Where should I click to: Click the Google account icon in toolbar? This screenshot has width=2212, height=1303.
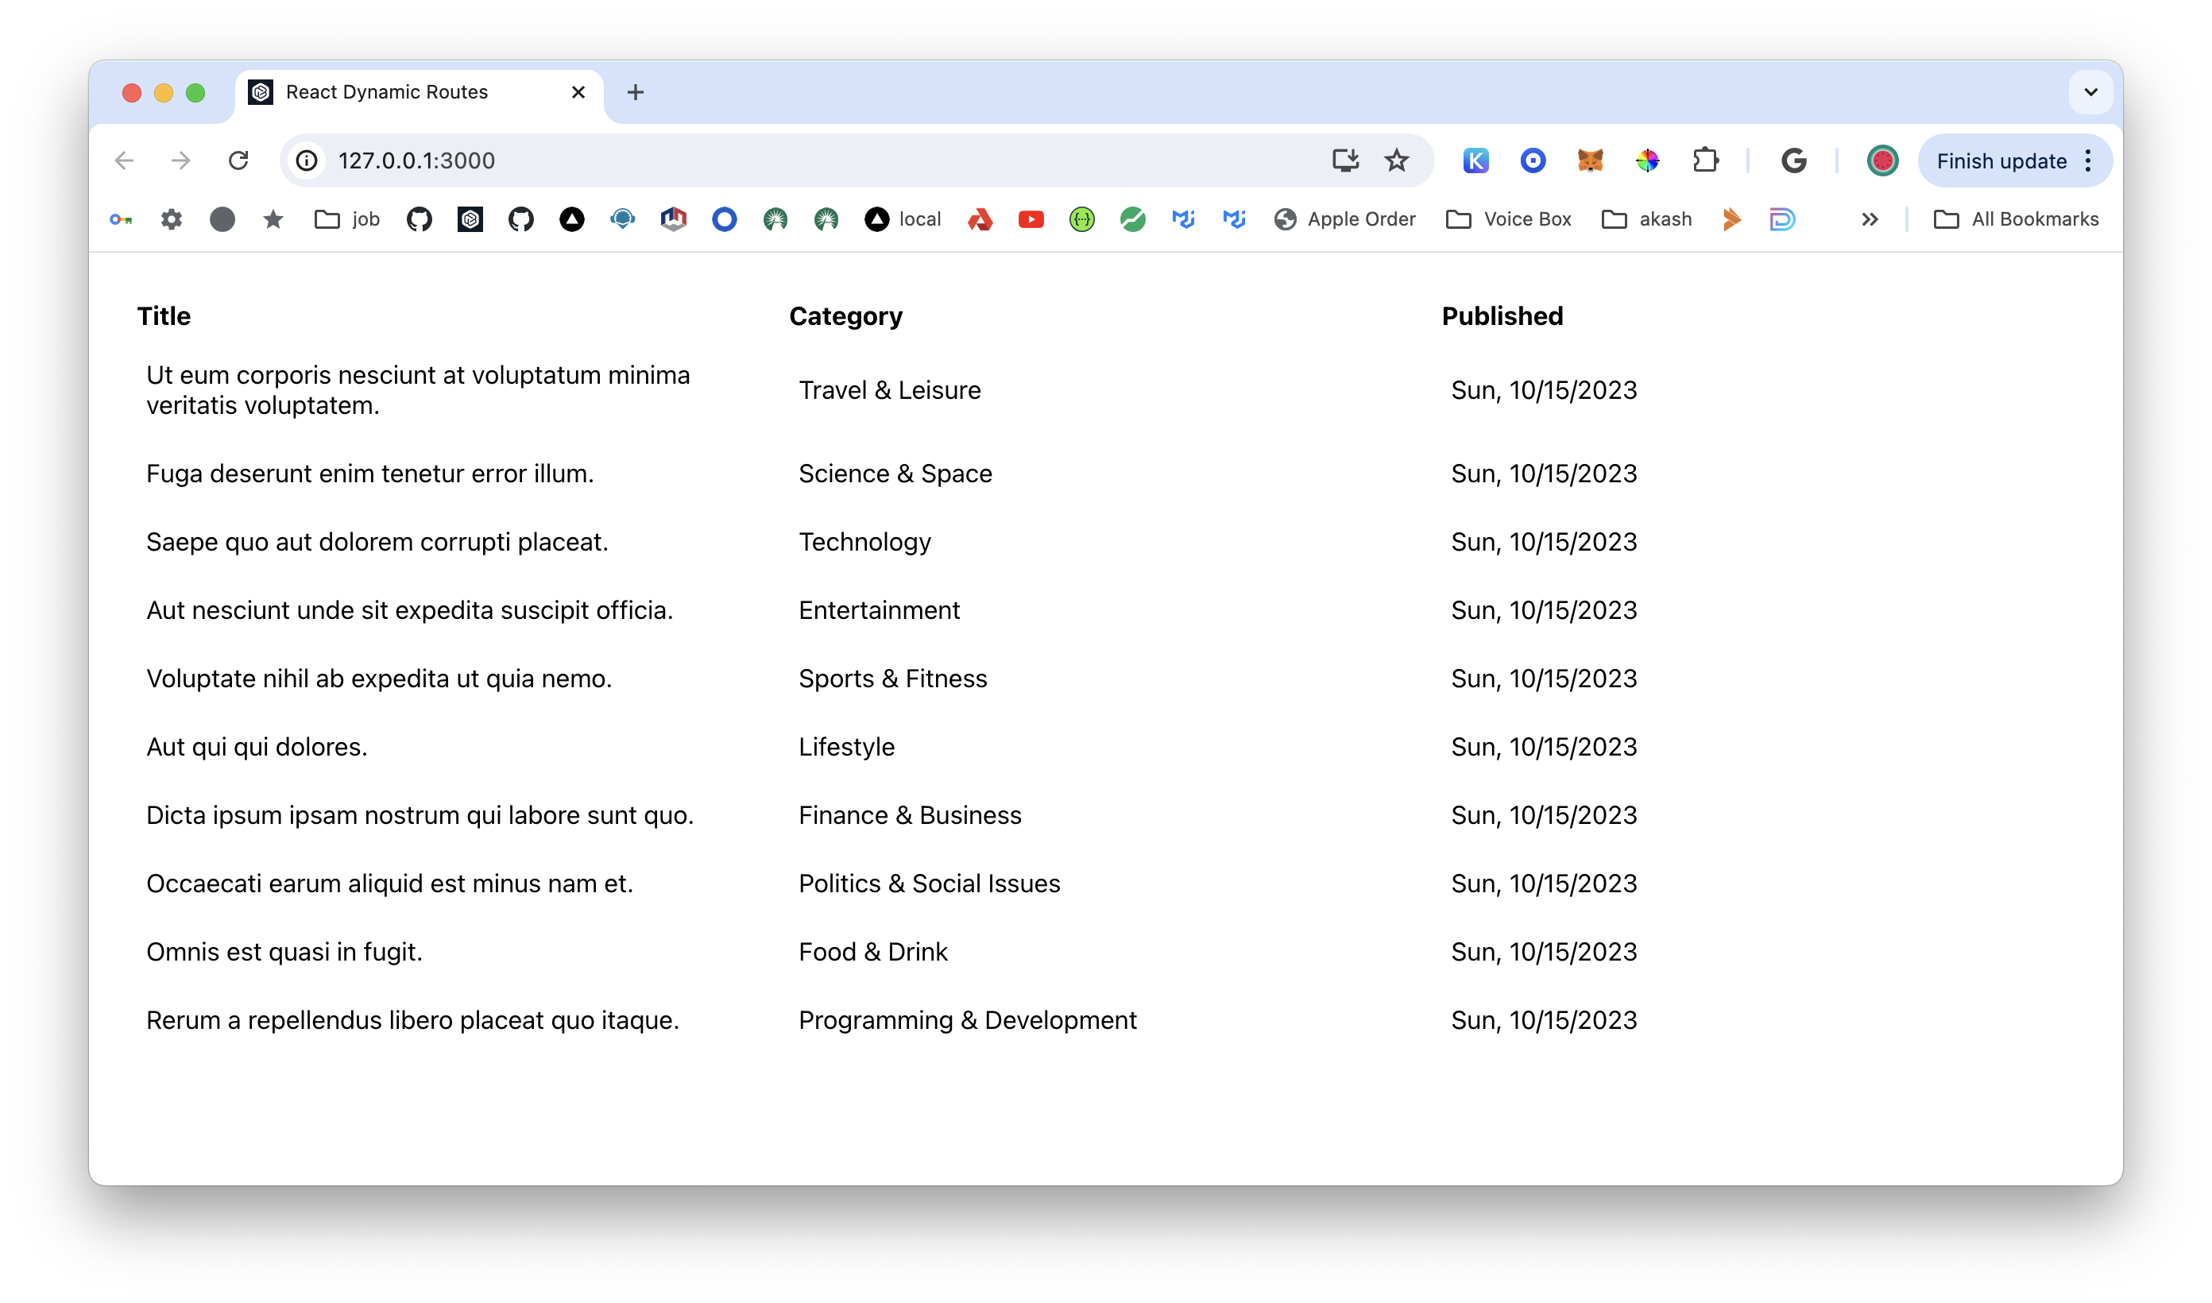(x=1880, y=160)
